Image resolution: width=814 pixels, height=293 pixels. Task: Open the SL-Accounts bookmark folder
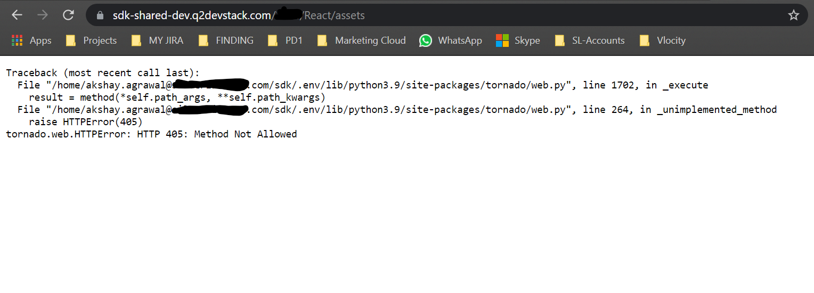589,40
